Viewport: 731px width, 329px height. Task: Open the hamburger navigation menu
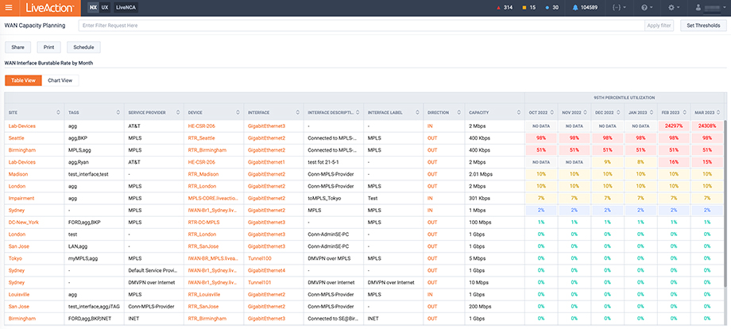10,7
